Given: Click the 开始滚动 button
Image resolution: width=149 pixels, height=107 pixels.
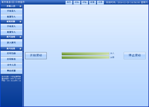Looking at the screenshot, I should [x=36, y=56].
